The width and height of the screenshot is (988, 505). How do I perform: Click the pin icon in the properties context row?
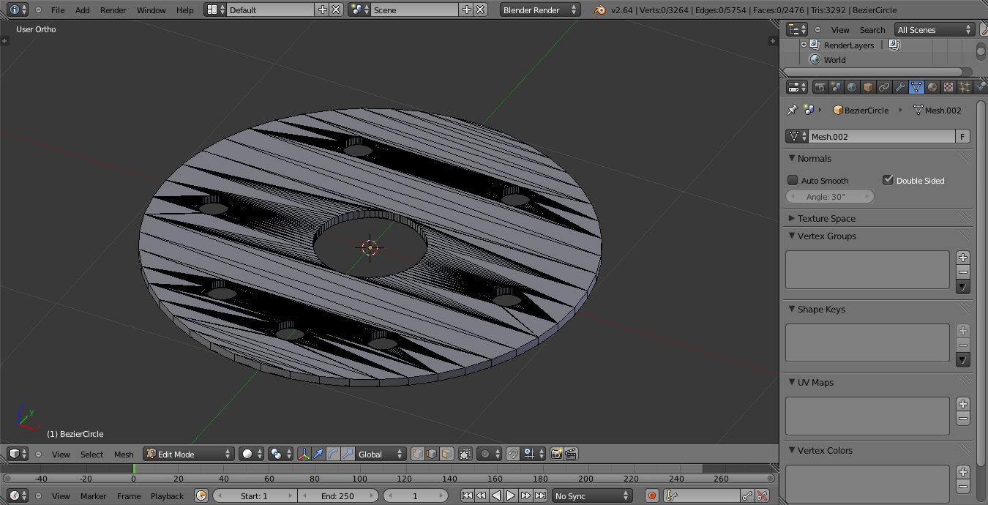pos(792,110)
